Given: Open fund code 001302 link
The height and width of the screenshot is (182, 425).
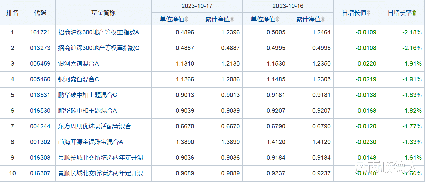Looking at the screenshot, I should pyautogui.click(x=40, y=142).
